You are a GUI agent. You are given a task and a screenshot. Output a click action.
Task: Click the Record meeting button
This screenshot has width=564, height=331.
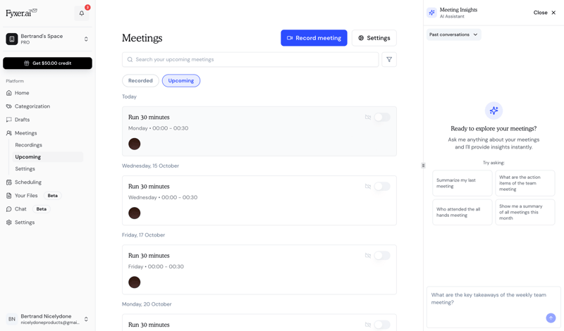point(314,38)
